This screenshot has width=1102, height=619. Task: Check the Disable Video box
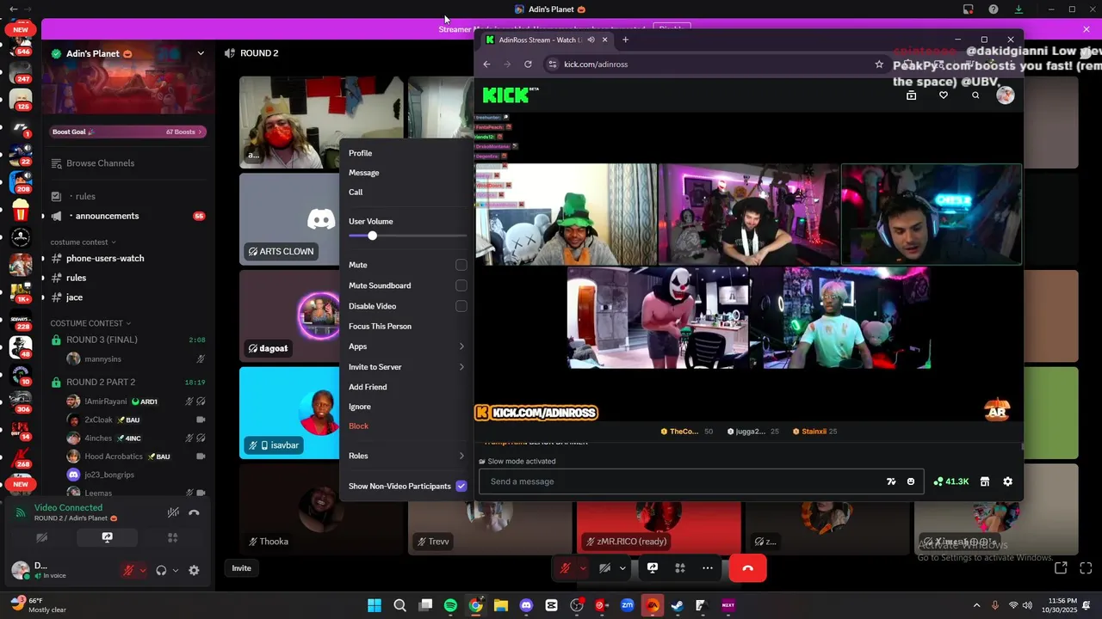tap(461, 306)
